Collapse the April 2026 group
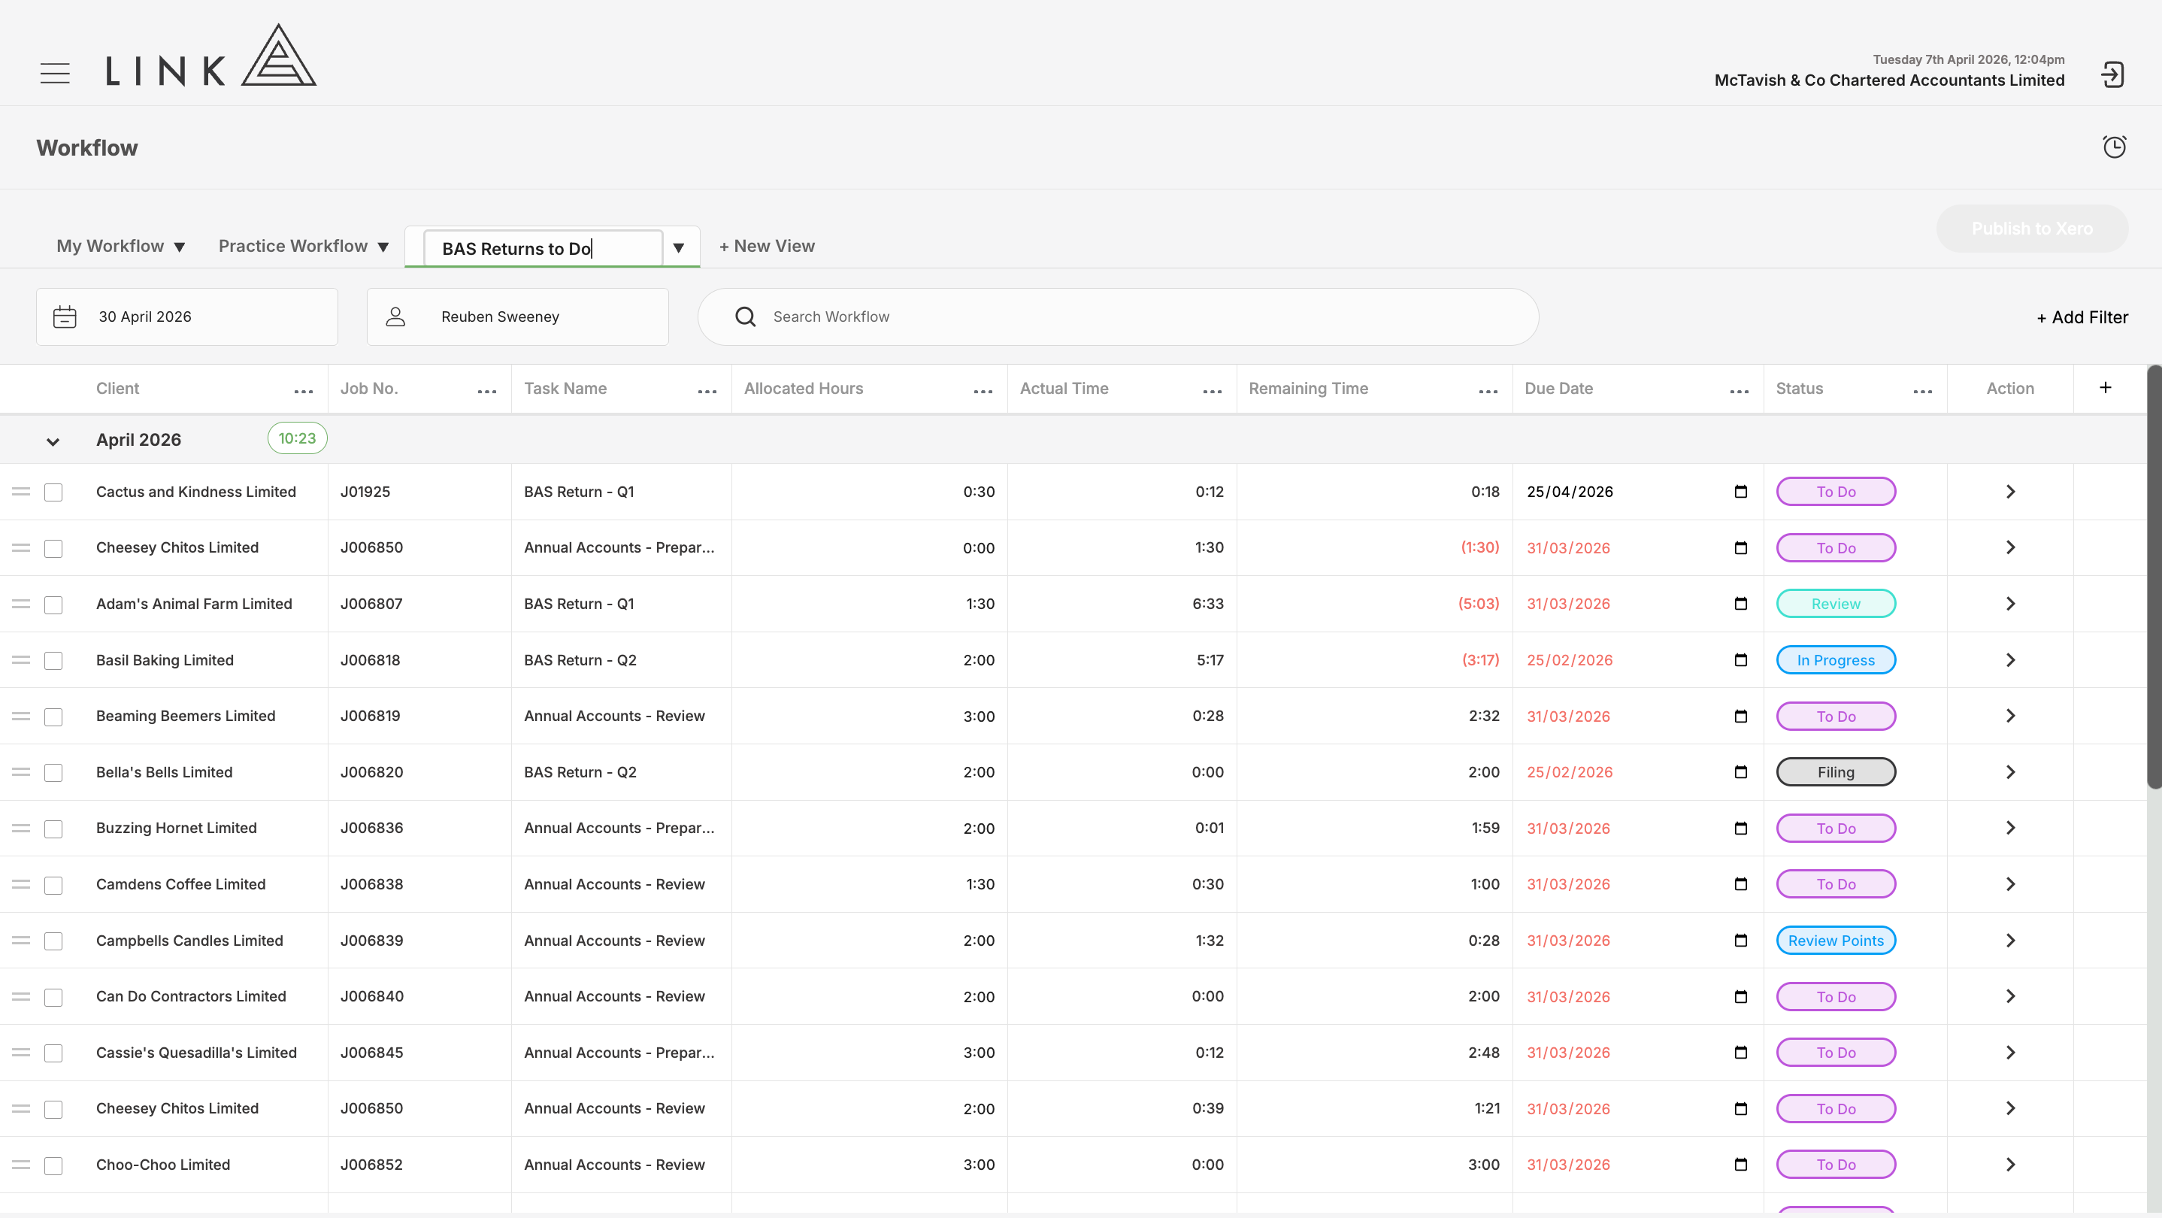Image resolution: width=2162 pixels, height=1218 pixels. (53, 441)
